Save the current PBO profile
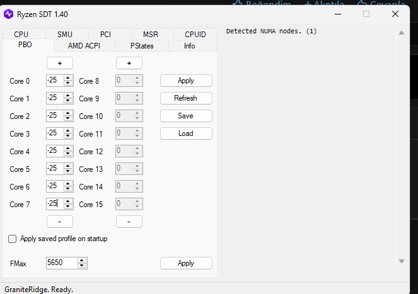 coord(186,116)
